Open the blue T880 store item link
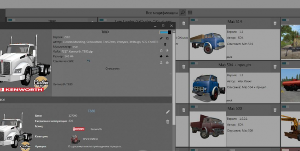This screenshot has width=300, height=151. coord(92,111)
